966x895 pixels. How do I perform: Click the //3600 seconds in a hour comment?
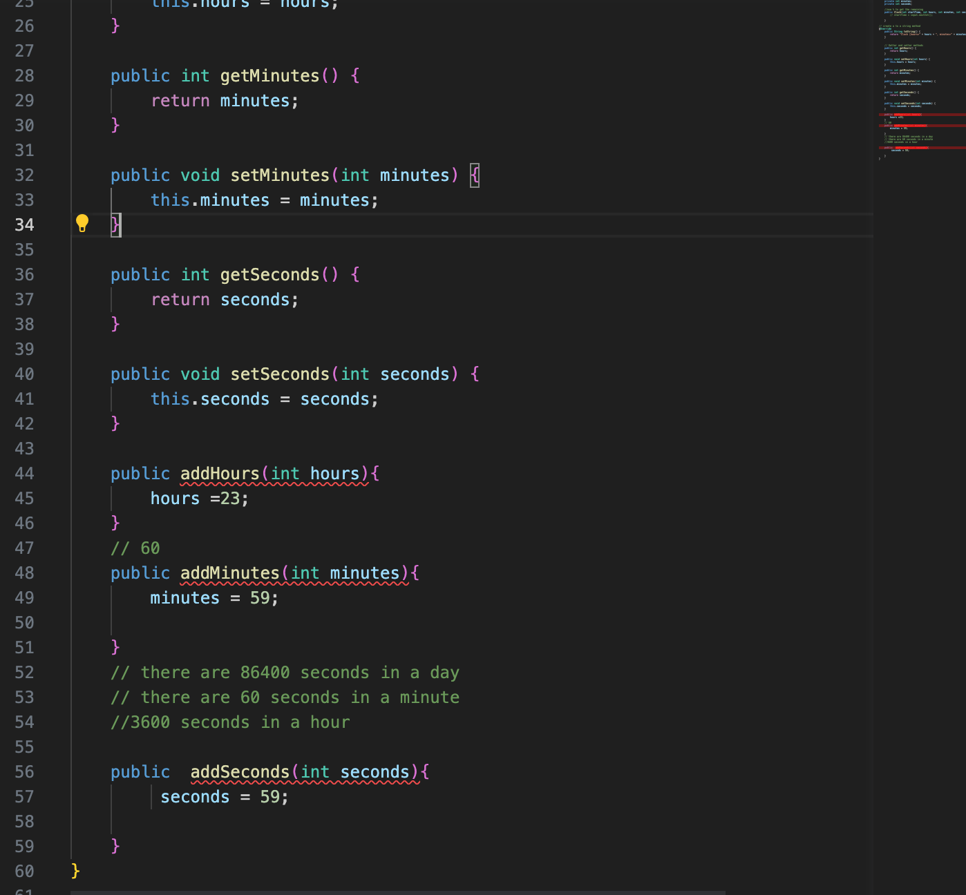230,722
